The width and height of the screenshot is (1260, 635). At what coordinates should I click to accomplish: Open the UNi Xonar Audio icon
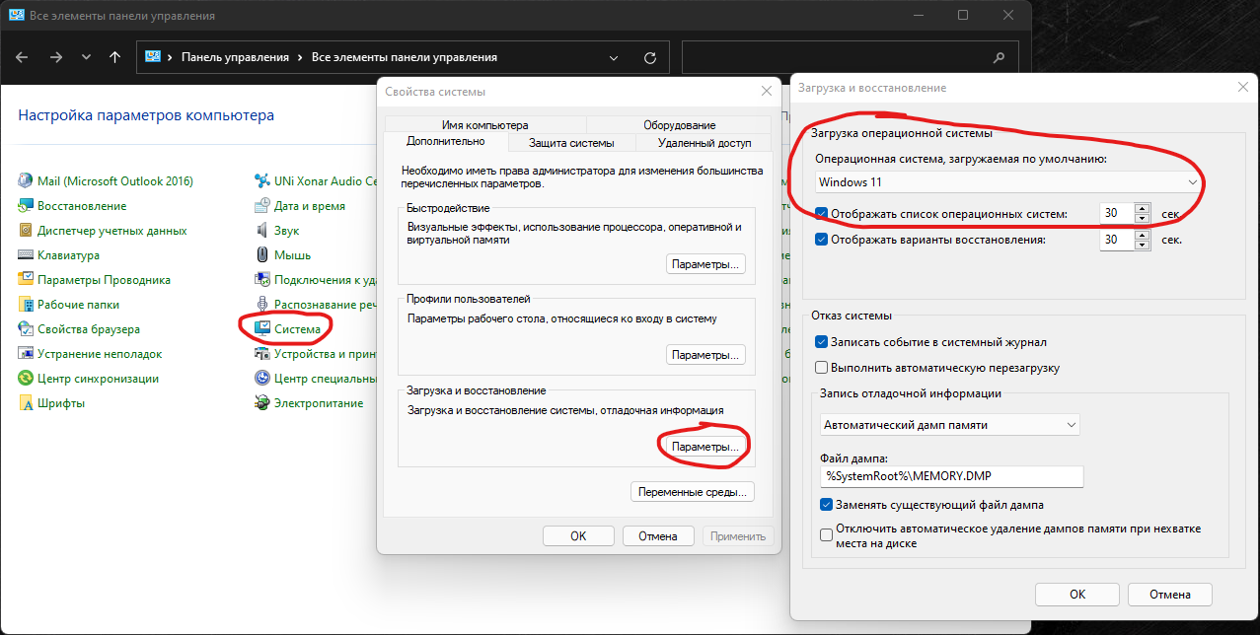262,181
